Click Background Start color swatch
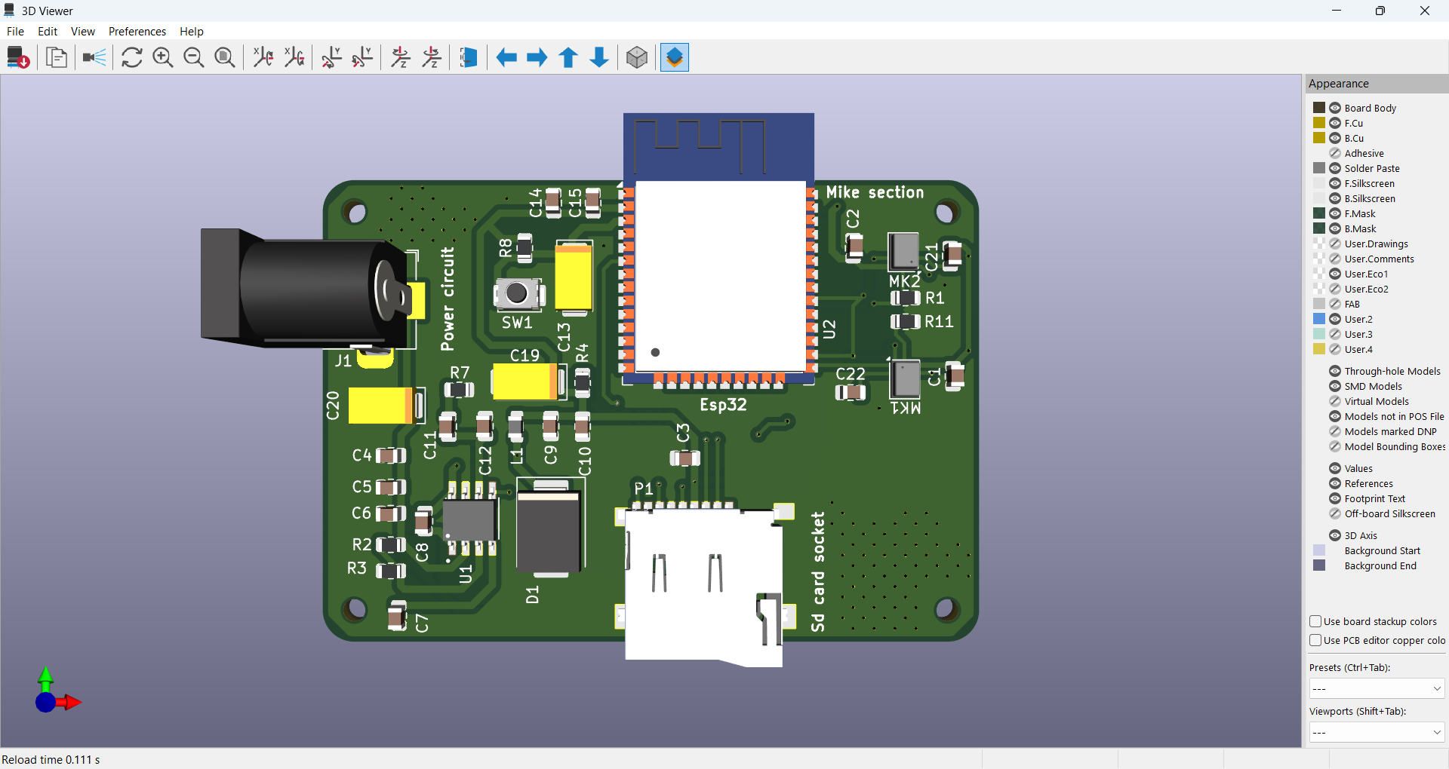 (x=1319, y=550)
